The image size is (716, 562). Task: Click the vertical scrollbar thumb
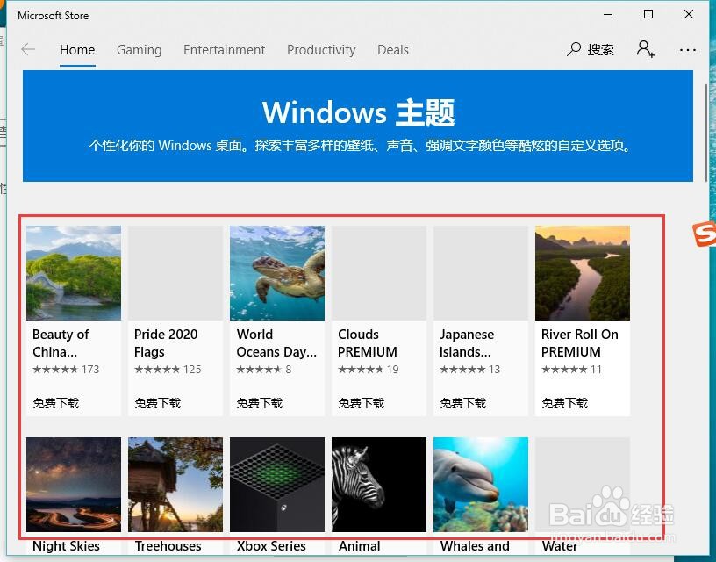point(707,133)
